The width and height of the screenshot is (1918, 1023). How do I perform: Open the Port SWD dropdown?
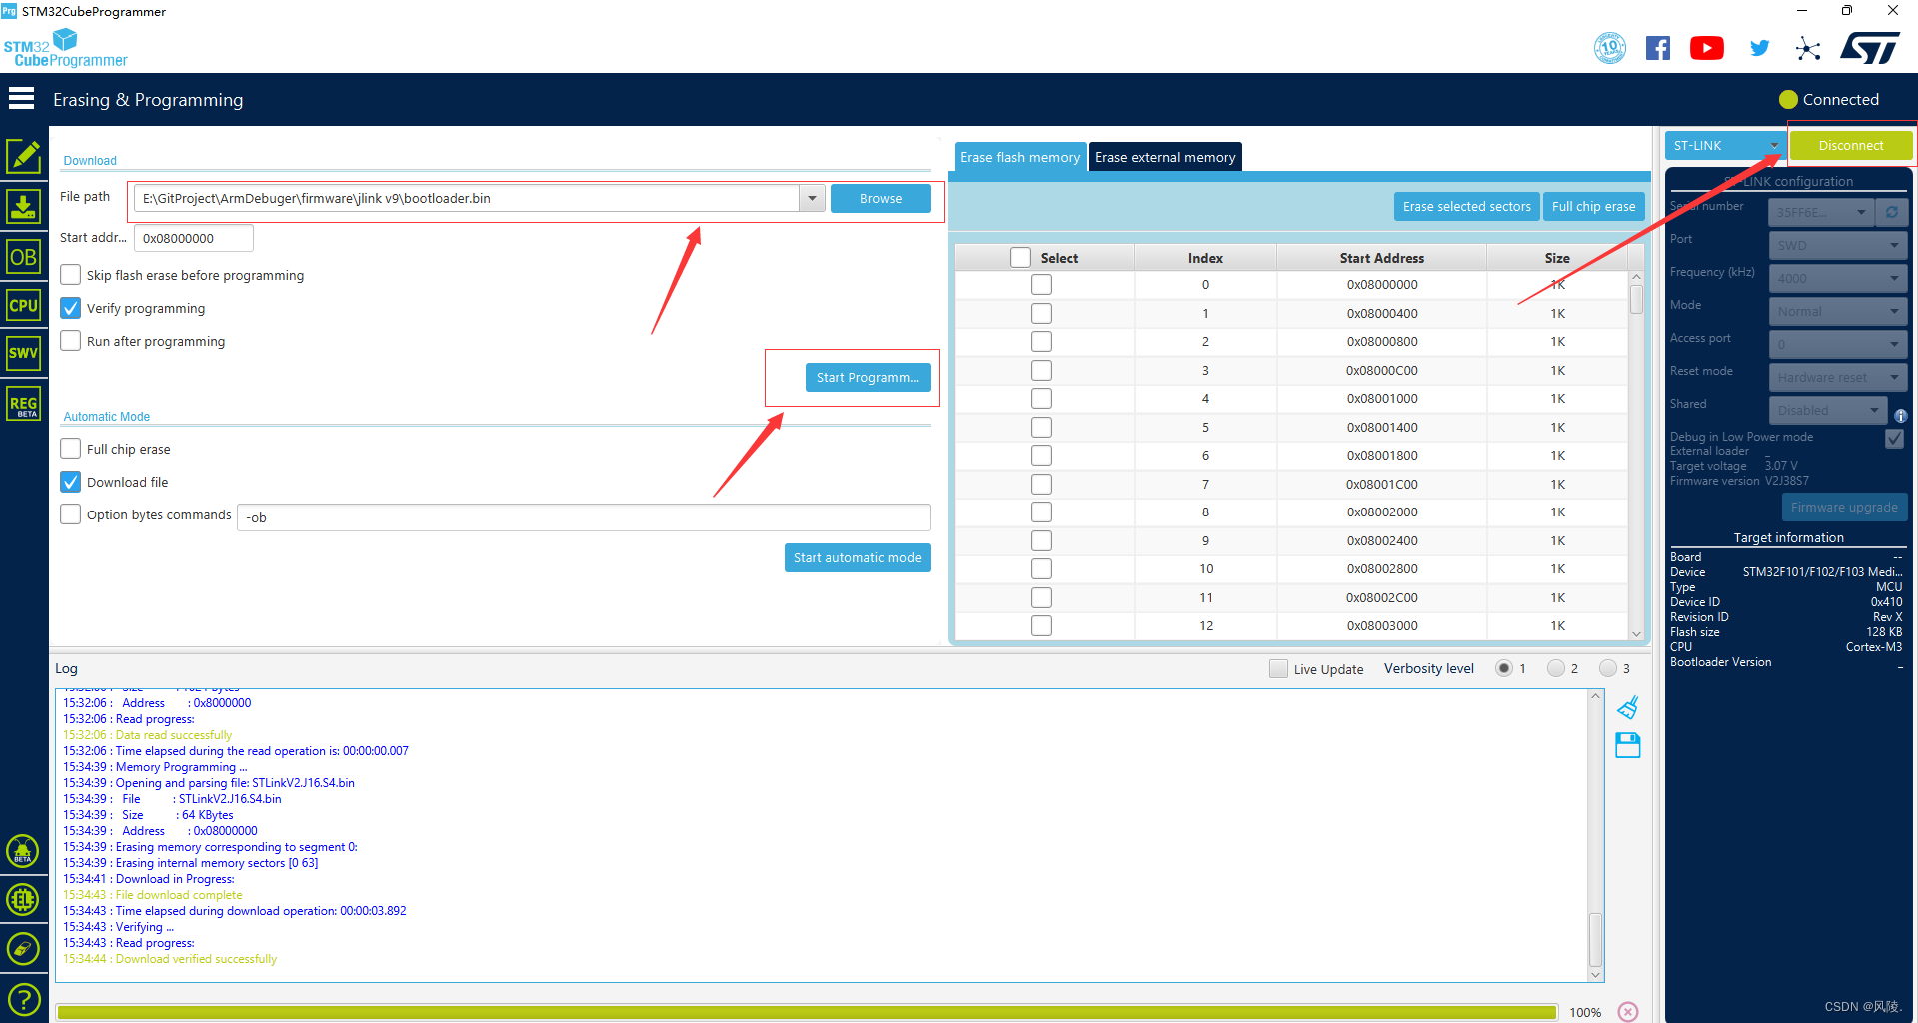1838,245
